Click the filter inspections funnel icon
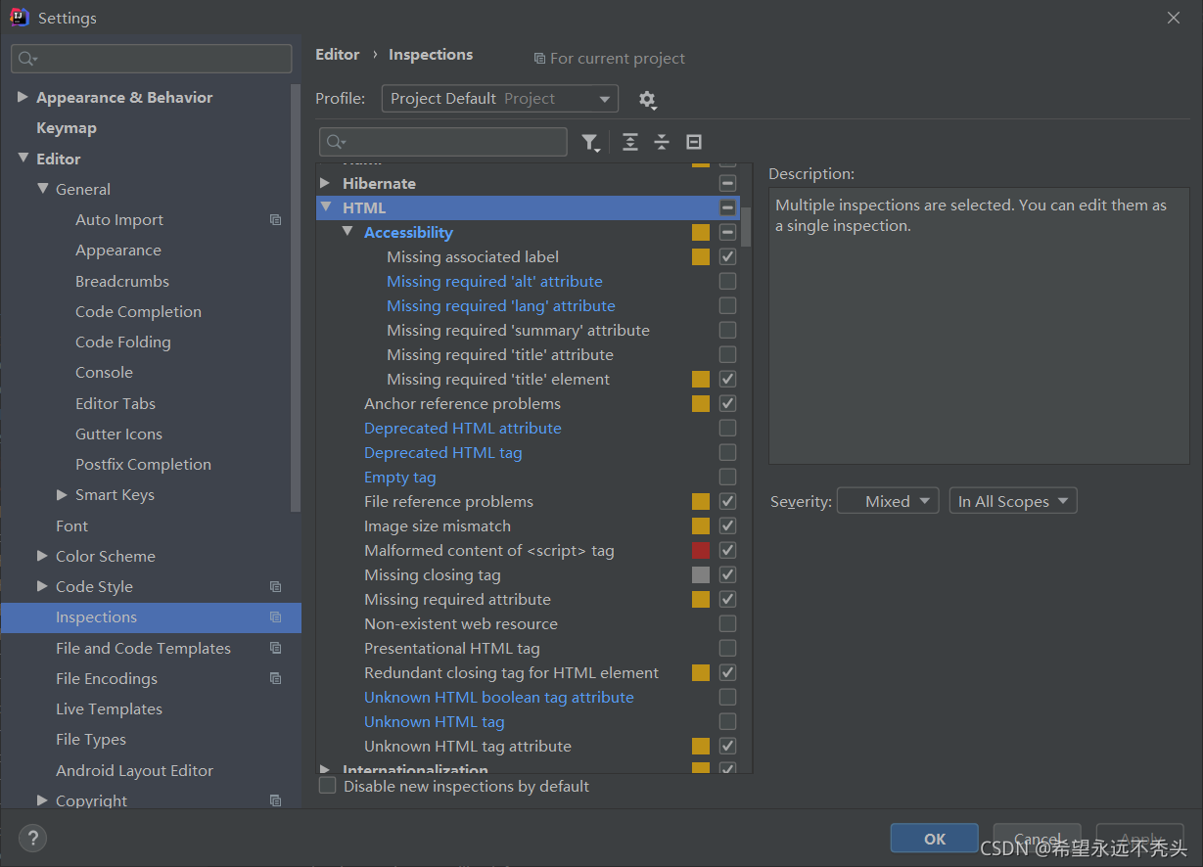This screenshot has width=1203, height=867. click(x=589, y=143)
